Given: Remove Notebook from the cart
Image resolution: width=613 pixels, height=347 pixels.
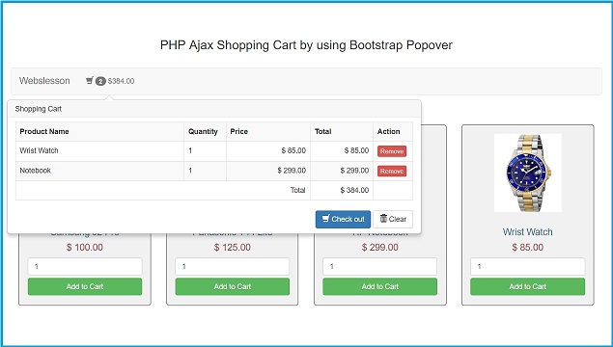Looking at the screenshot, I should [392, 171].
